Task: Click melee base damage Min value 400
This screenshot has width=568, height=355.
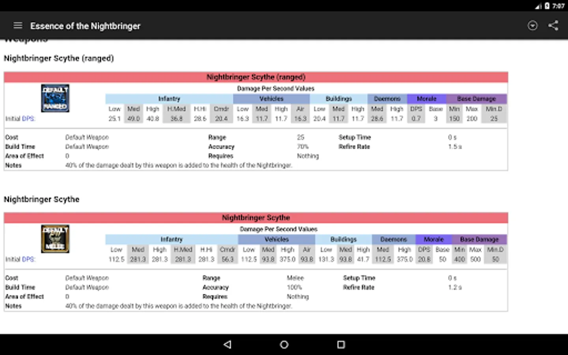Action: (x=460, y=259)
